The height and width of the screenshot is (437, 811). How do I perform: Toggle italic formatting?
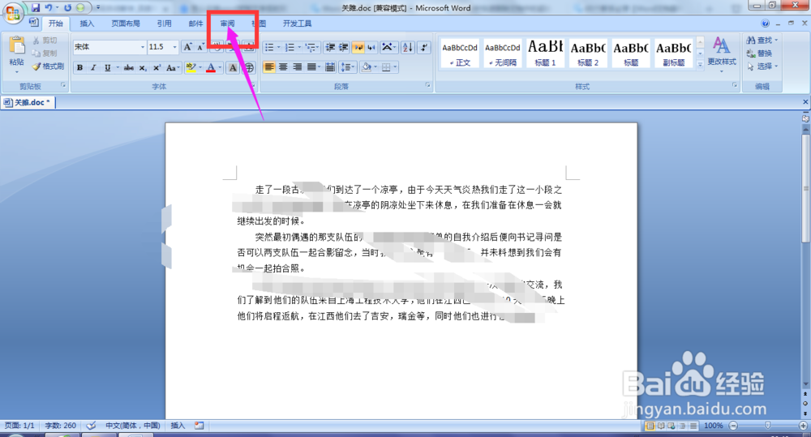93,68
